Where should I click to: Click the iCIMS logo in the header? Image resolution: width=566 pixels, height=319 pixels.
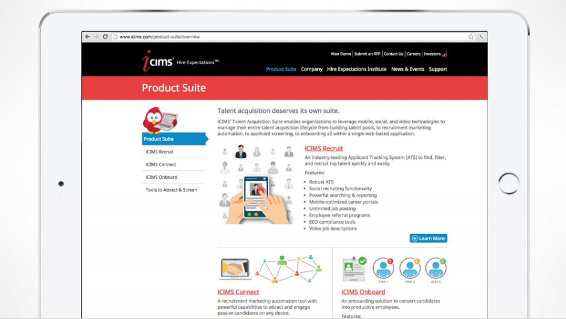159,61
